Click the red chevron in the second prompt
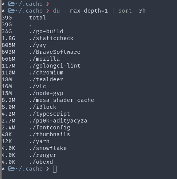The width and height of the screenshot is (177, 179). click(x=48, y=11)
